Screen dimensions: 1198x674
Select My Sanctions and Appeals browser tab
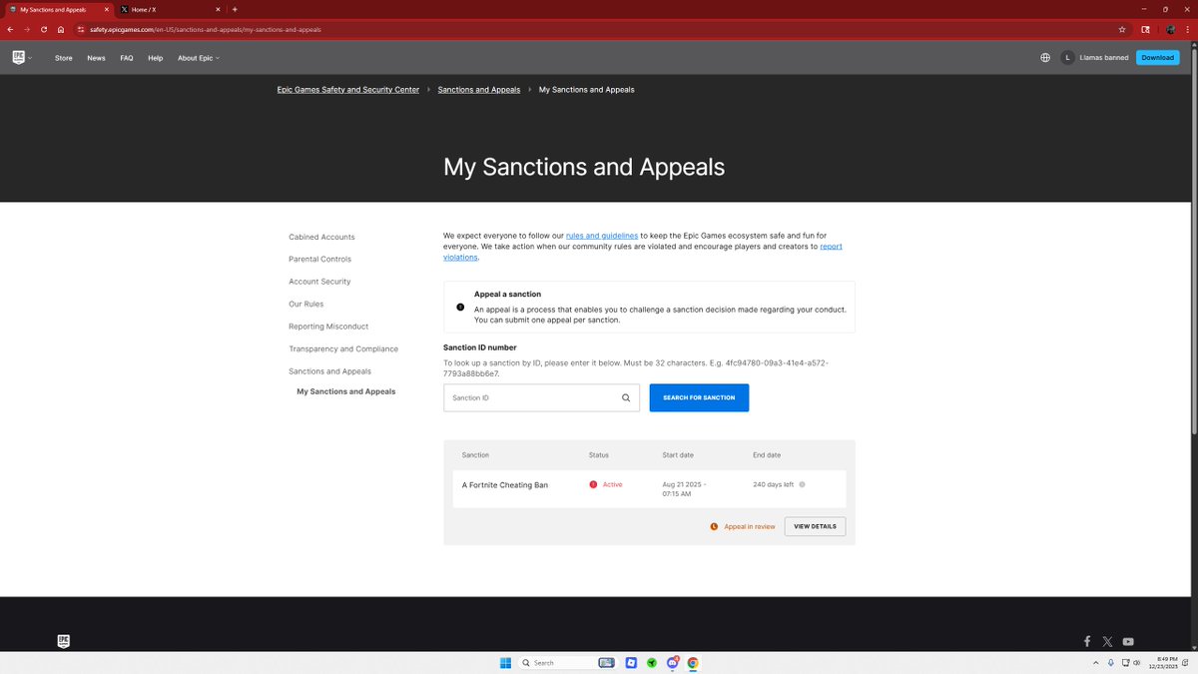58,9
